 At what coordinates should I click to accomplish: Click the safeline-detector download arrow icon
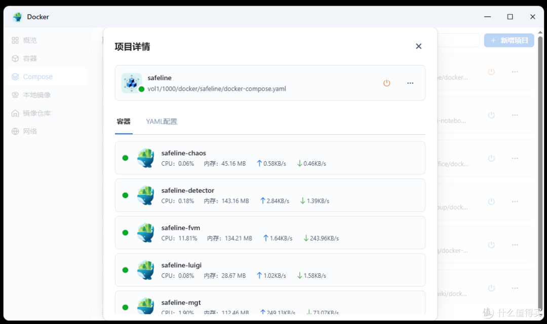point(302,201)
